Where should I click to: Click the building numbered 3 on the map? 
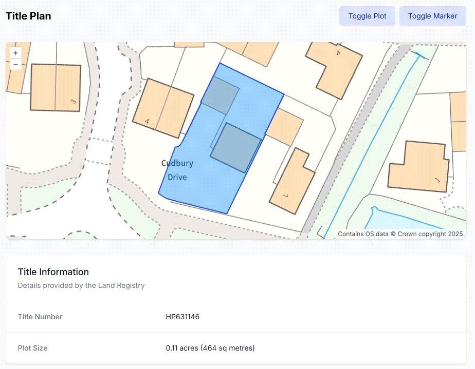click(x=56, y=88)
